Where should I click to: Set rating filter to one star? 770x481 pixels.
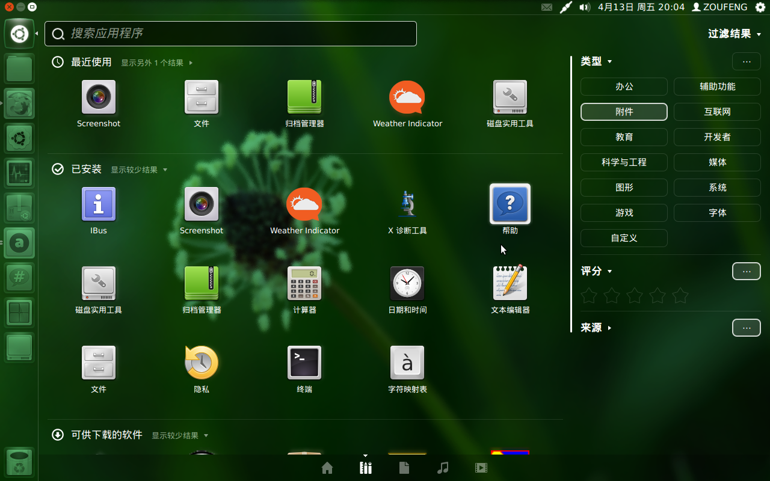(x=589, y=295)
